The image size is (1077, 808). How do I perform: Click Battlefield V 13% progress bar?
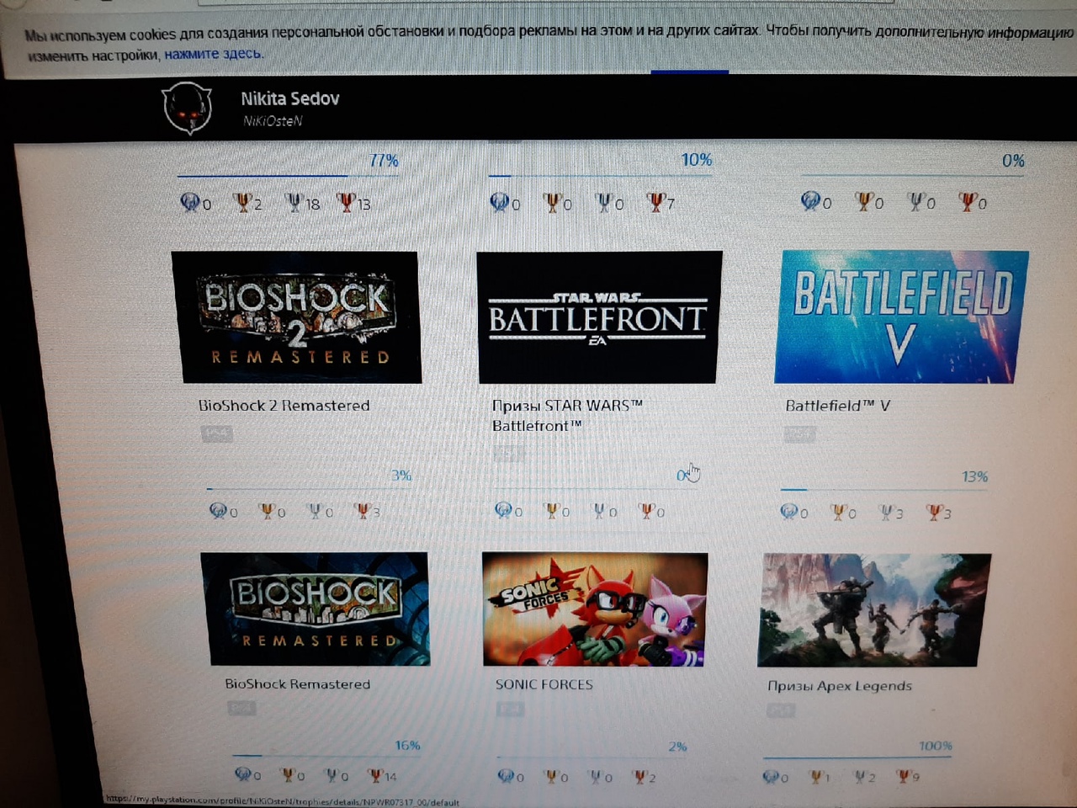[885, 489]
